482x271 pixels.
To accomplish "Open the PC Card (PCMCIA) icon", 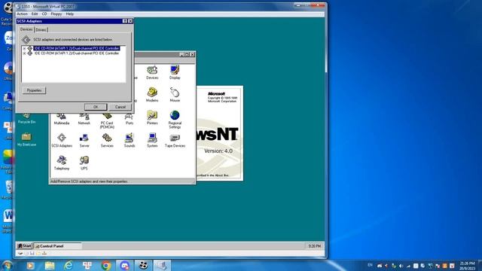I will [x=107, y=121].
